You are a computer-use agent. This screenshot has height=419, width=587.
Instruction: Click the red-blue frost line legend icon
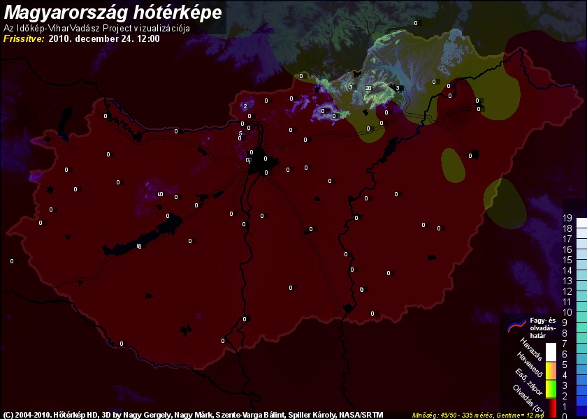pos(516,323)
